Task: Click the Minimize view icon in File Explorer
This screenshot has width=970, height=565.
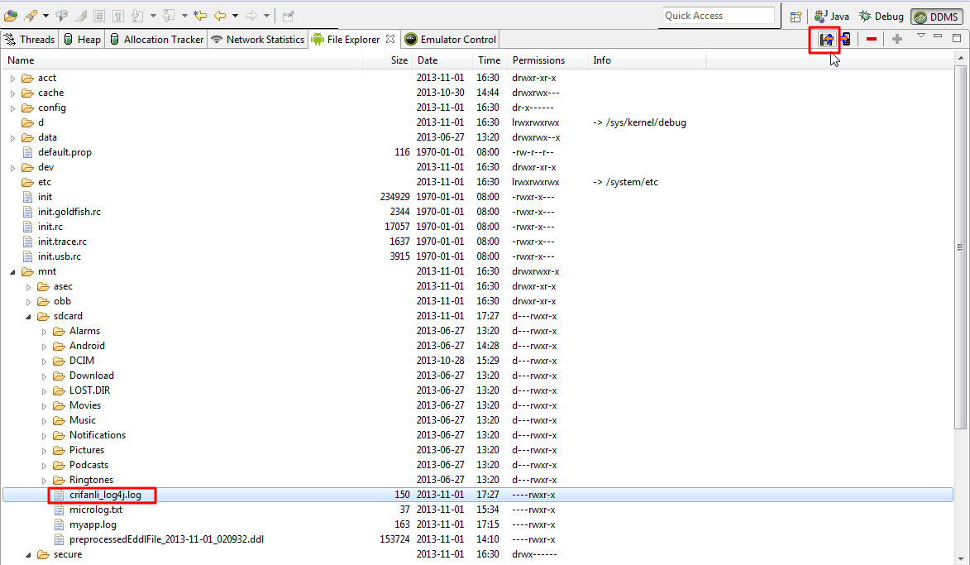Action: [938, 36]
